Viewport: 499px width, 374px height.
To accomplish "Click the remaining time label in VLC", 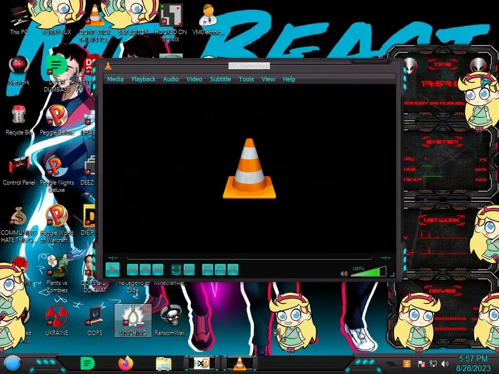I will (386, 258).
